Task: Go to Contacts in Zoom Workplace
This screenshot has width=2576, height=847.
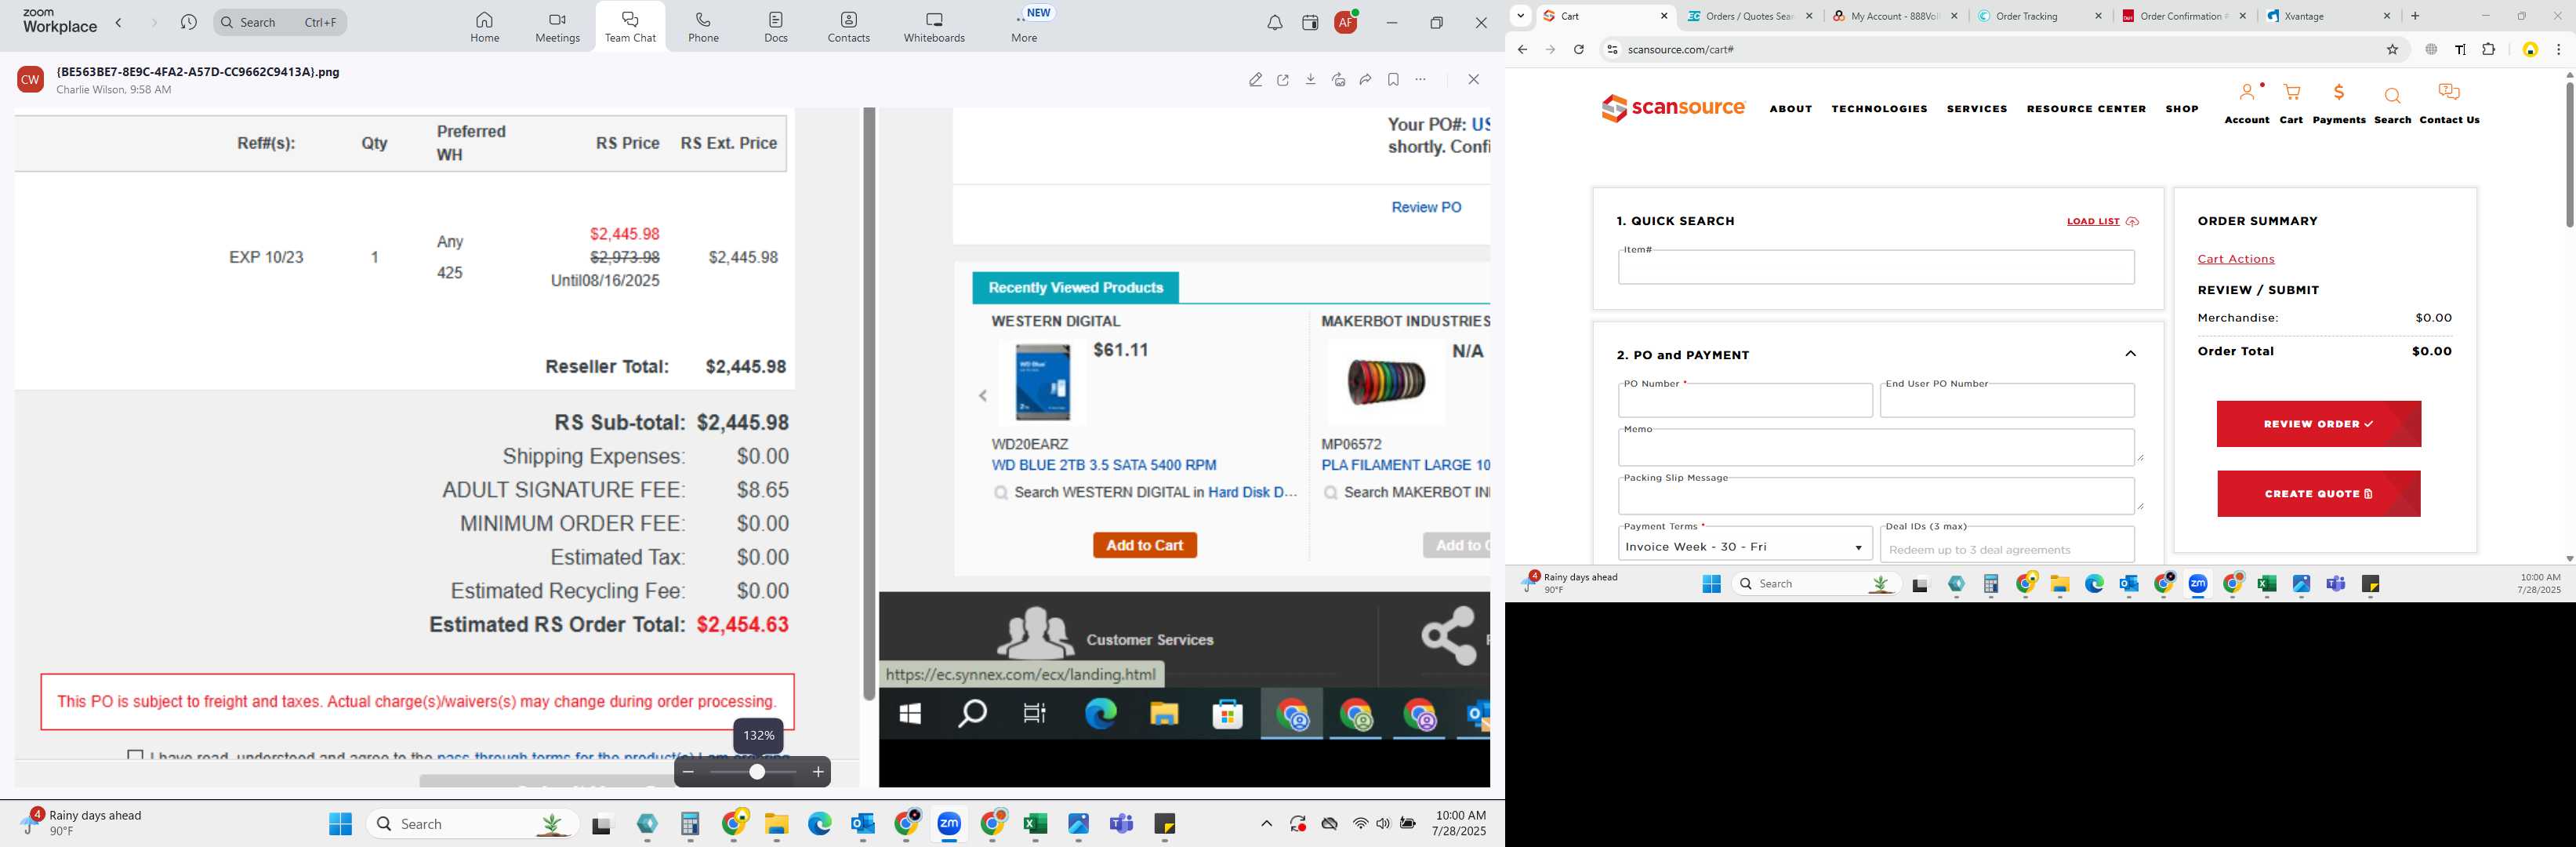Action: point(849,27)
